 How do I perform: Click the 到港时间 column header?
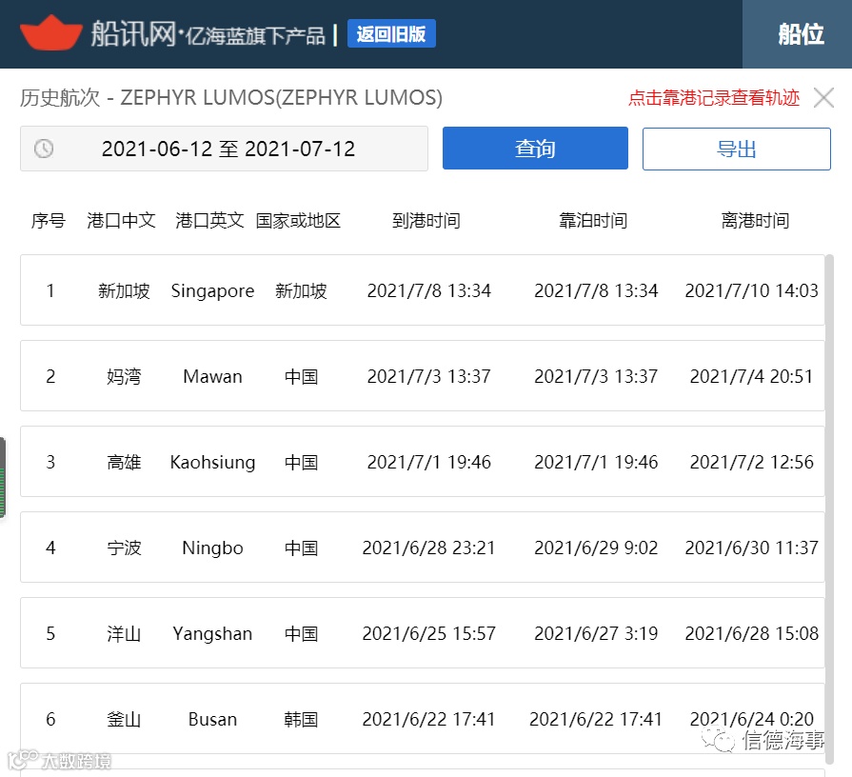426,221
